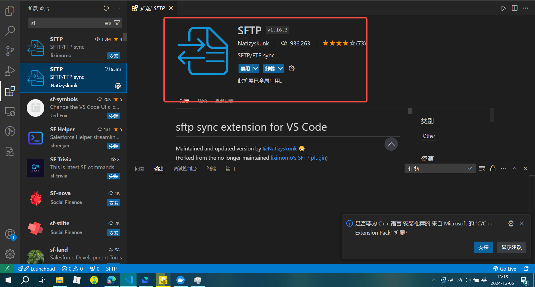Open the Remote Explorer view
This screenshot has height=287, width=535.
pos(10,111)
